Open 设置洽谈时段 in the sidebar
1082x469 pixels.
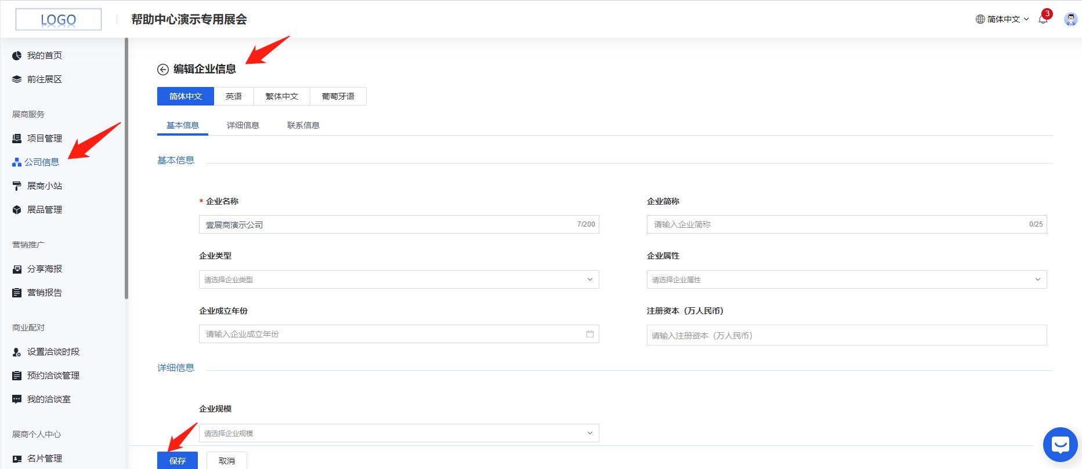point(53,352)
